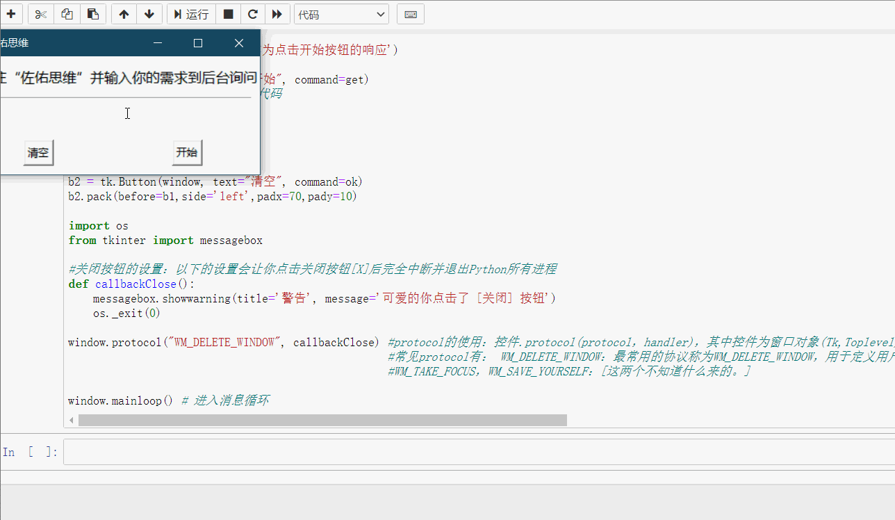This screenshot has width=895, height=520.
Task: Open the command palette keyboard icon
Action: pos(411,14)
